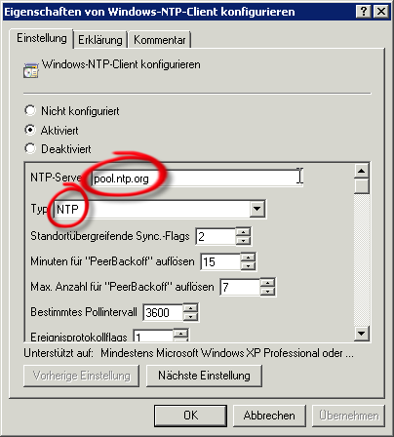Increase the Standortübergreifende Sync.-Flags value
This screenshot has height=437, width=394.
(x=243, y=232)
